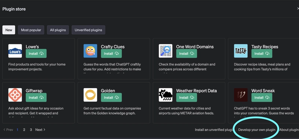This screenshot has height=139, width=299.
Task: Click the Crafty Clues emoji icon
Action: click(x=90, y=51)
